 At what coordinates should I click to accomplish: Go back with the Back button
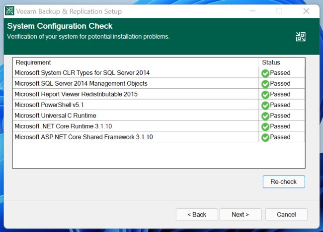(196, 215)
